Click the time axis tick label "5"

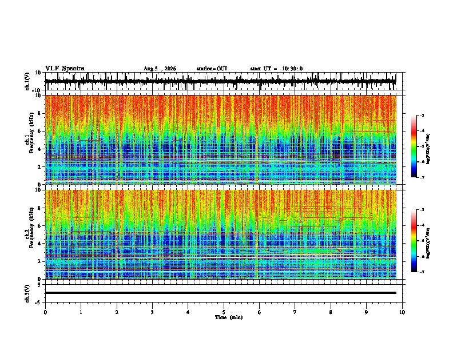224,312
